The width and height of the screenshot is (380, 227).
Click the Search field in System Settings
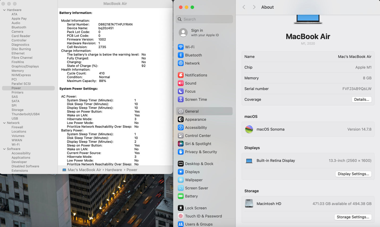(x=204, y=19)
